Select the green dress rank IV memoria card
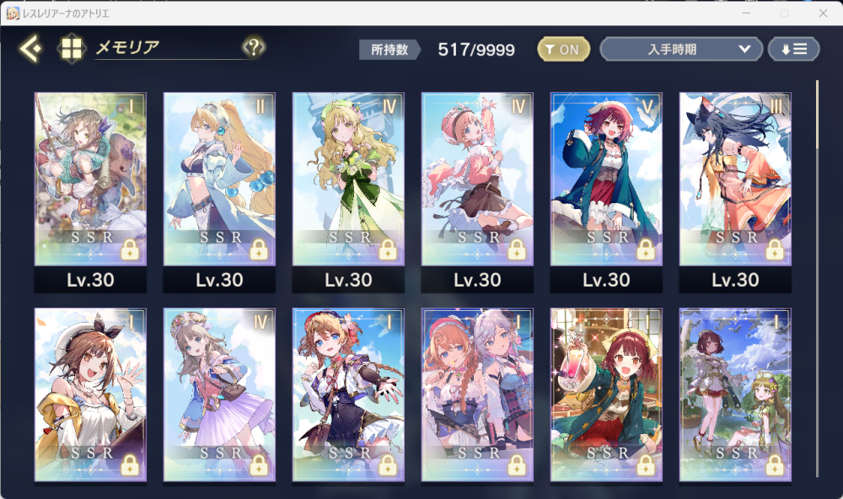843x499 pixels. 348,179
